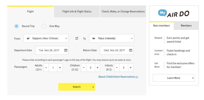Select the Round Trip radio button
Viewport: 204px width, 100px height.
16,26
